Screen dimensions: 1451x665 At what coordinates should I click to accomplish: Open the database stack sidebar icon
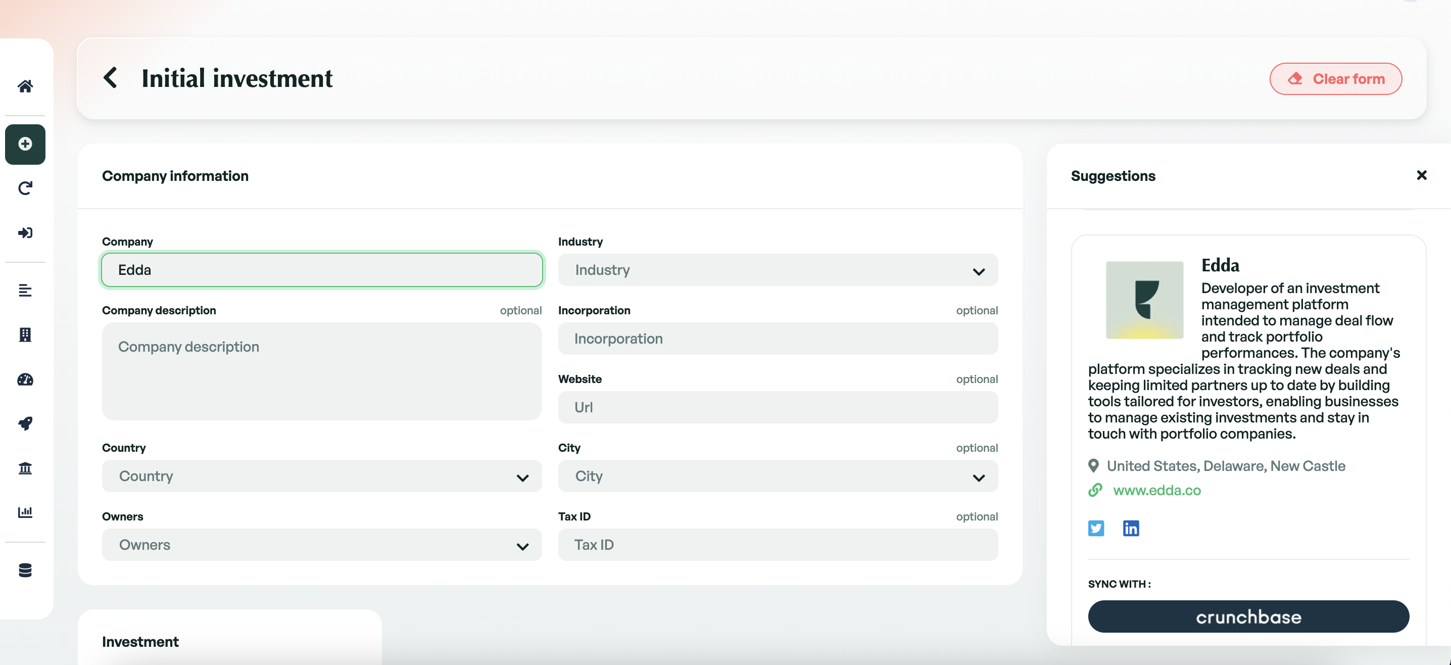pos(25,571)
